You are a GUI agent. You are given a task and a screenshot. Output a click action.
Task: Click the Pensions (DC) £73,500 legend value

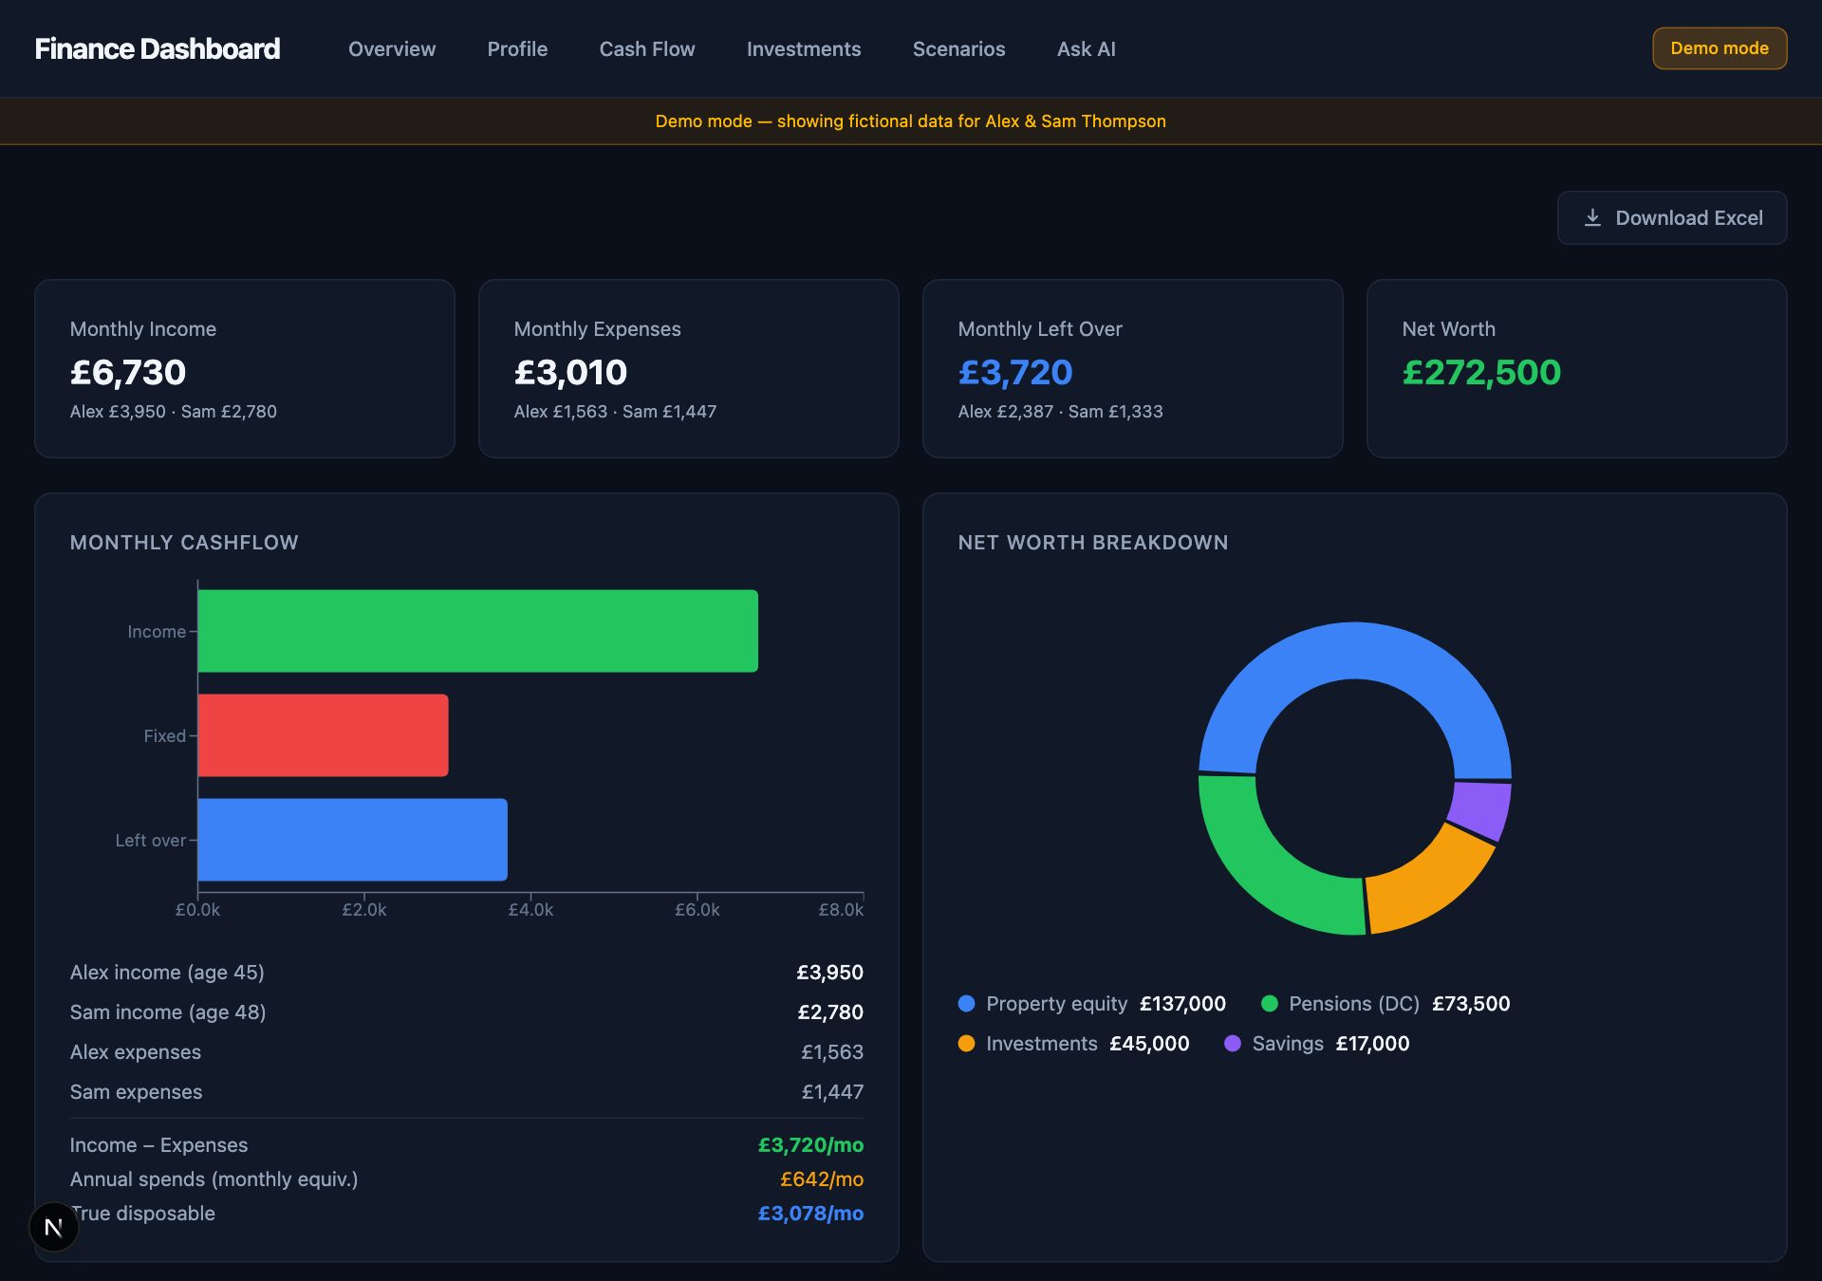point(1471,1004)
